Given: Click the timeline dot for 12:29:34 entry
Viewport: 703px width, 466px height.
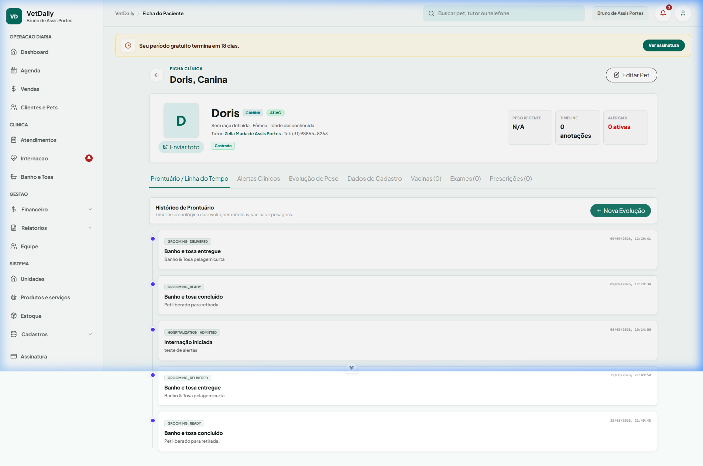Looking at the screenshot, I should point(153,284).
